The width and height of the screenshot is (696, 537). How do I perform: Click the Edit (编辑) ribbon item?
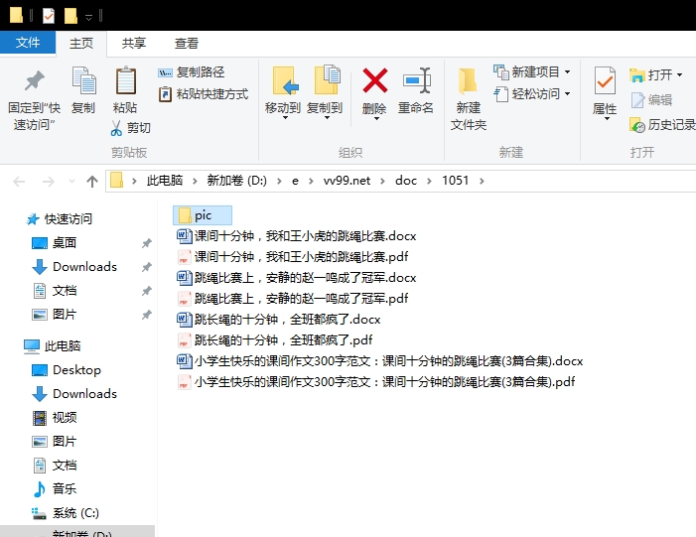651,100
